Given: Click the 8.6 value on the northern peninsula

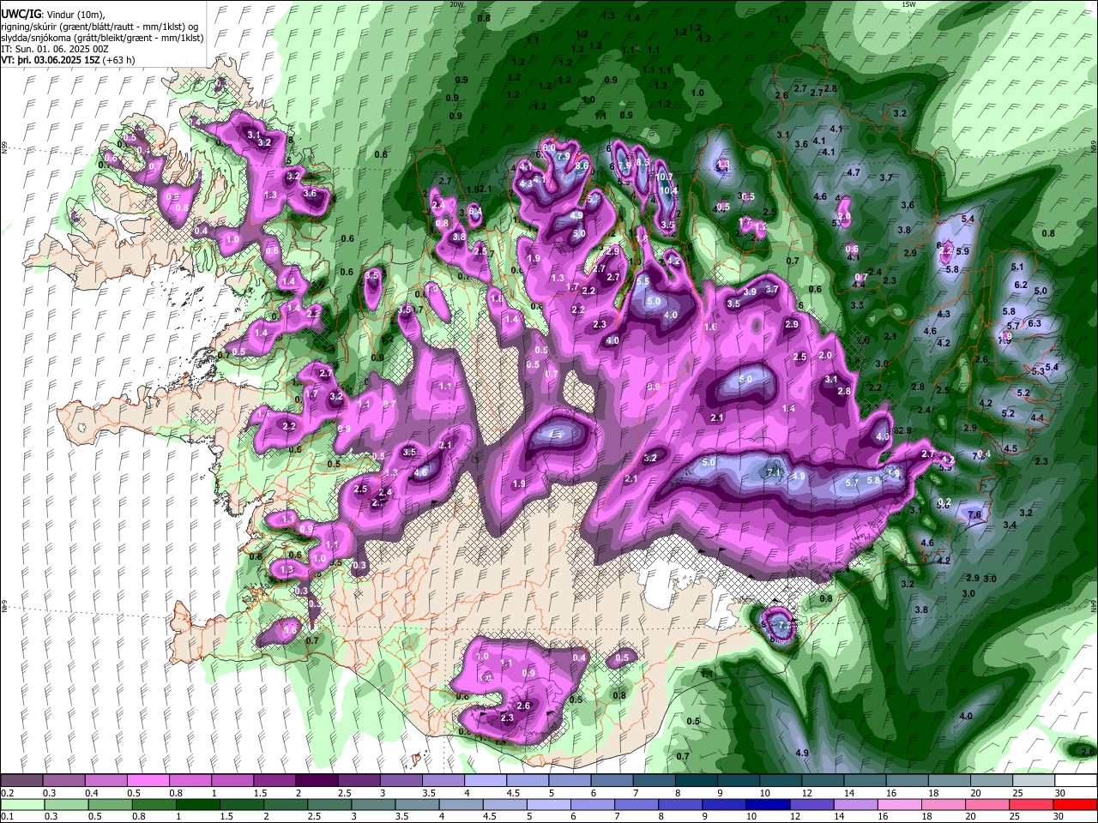Looking at the screenshot, I should (582, 165).
